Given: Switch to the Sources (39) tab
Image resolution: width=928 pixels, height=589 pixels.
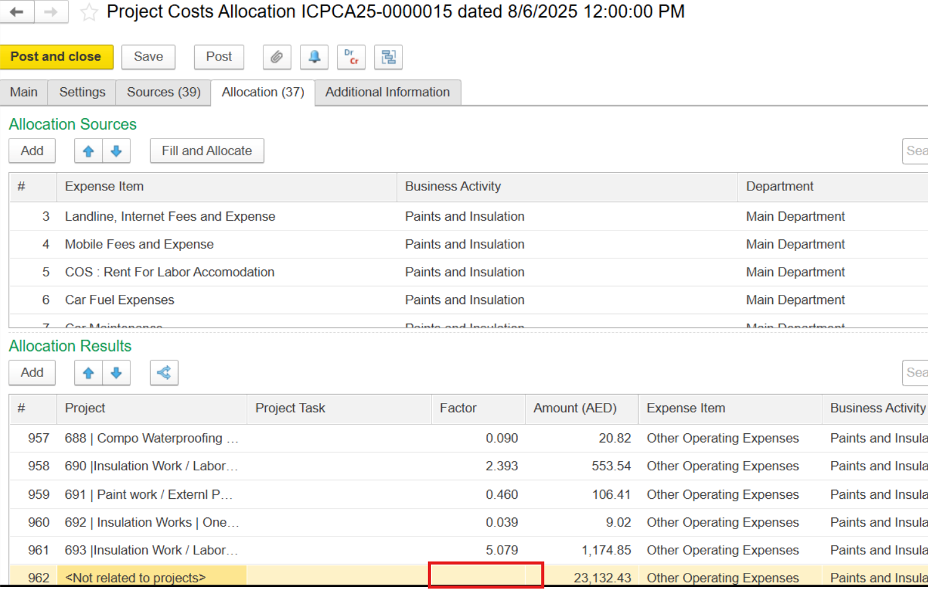Looking at the screenshot, I should [163, 92].
